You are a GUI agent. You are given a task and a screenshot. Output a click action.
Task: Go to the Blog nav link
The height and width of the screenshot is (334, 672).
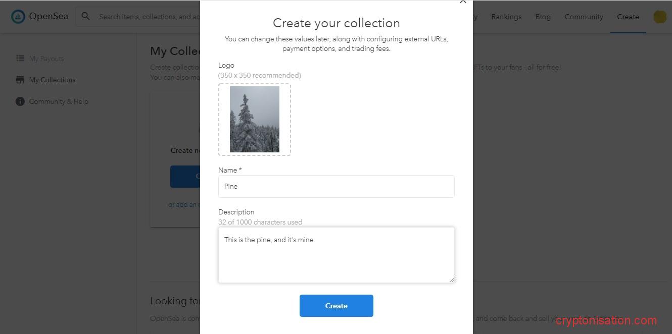click(x=543, y=17)
